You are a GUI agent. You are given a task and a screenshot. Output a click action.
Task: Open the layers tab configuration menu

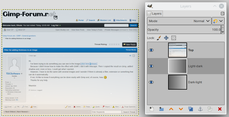[x=222, y=14]
